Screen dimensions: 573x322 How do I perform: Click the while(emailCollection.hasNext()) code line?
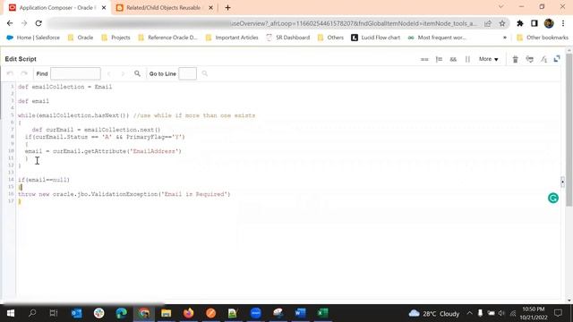tap(137, 115)
